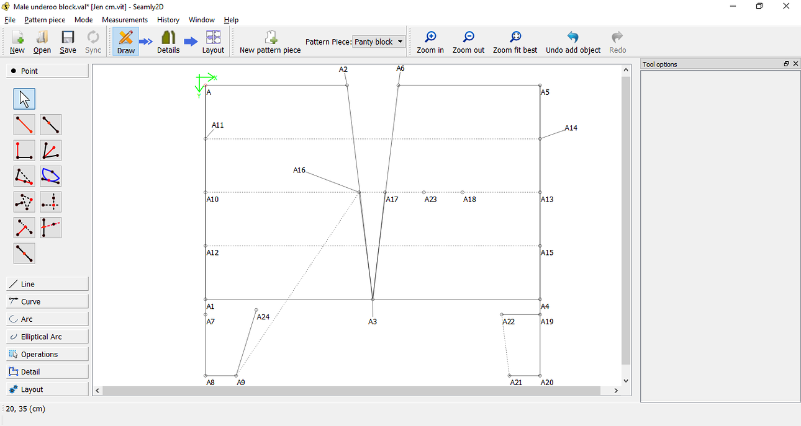Save the current pattern file
Image resolution: width=801 pixels, height=426 pixels.
68,42
